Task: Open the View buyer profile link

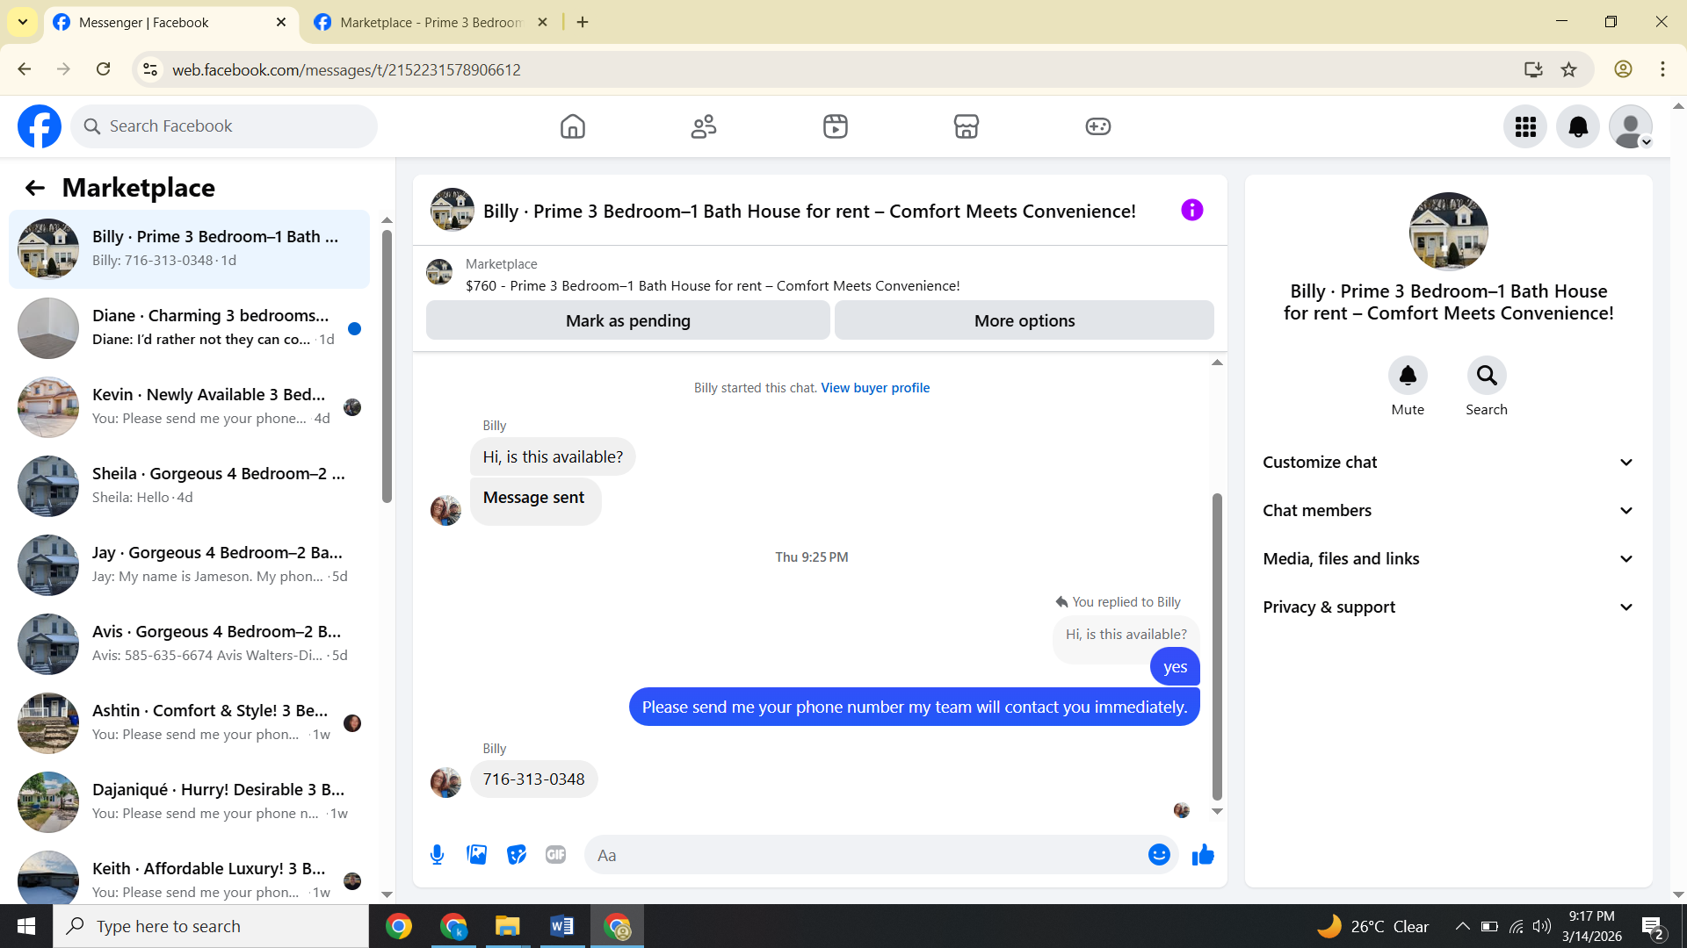Action: [x=874, y=388]
